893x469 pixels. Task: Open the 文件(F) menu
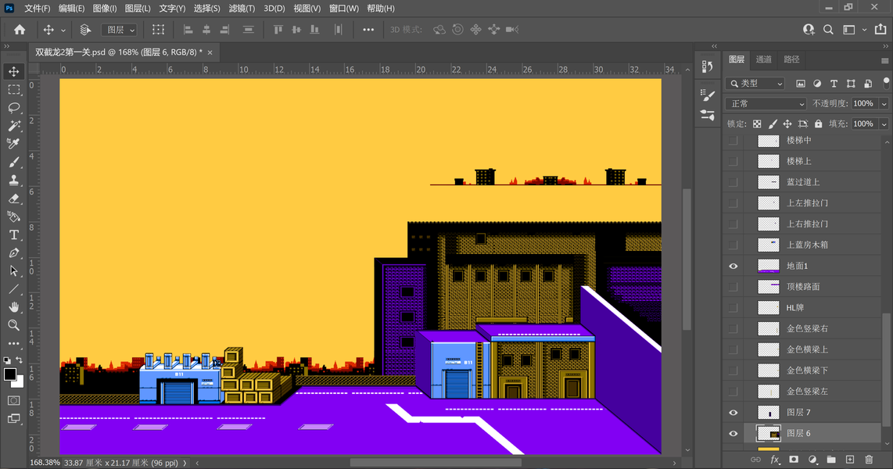click(x=38, y=8)
